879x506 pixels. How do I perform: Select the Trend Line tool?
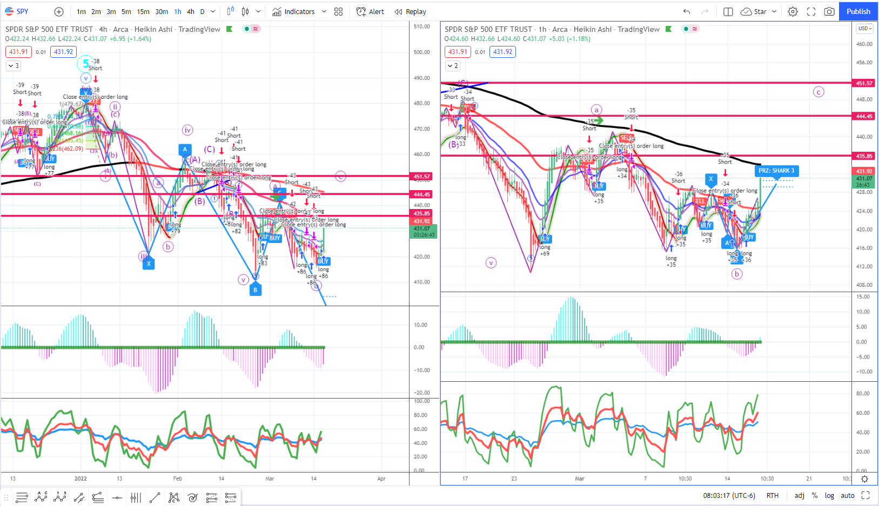coord(155,497)
